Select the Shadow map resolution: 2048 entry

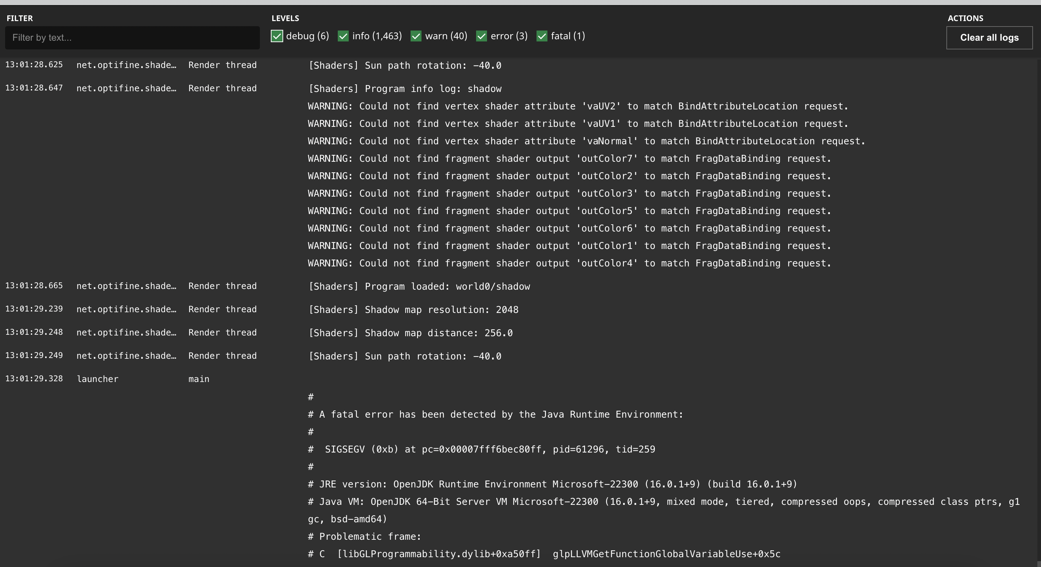click(413, 310)
